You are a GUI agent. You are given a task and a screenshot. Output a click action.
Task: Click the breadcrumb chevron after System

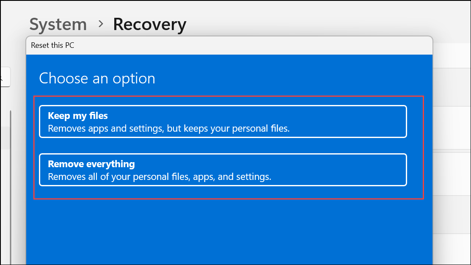pyautogui.click(x=101, y=24)
